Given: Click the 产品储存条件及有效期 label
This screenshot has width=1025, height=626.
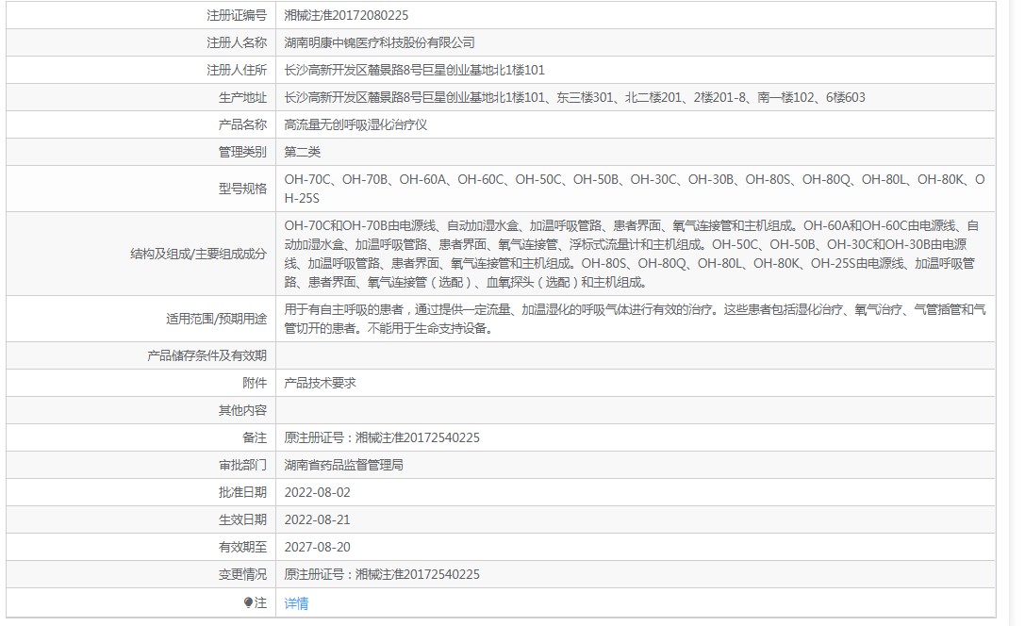Looking at the screenshot, I should point(207,355).
